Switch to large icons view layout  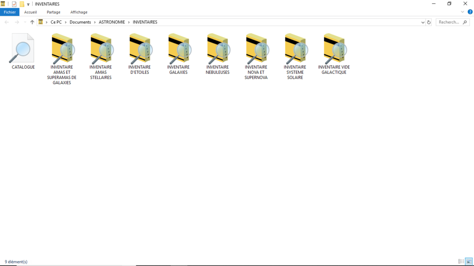469,261
